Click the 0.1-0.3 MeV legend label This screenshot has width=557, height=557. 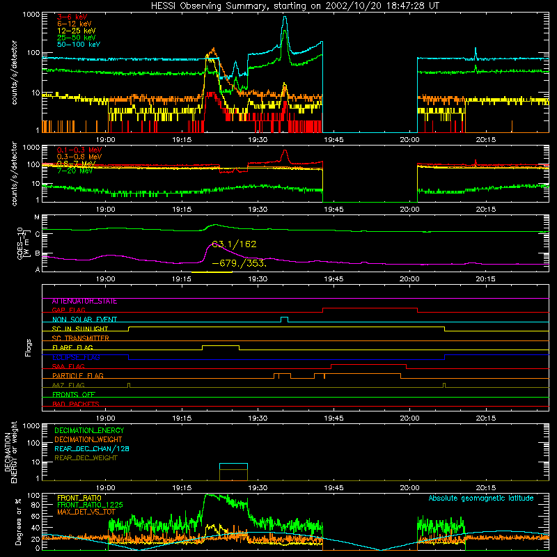coord(79,150)
